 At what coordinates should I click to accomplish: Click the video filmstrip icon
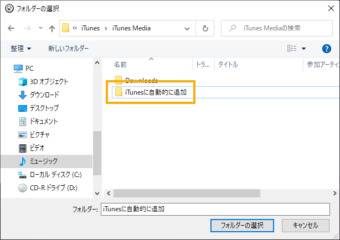(23, 148)
